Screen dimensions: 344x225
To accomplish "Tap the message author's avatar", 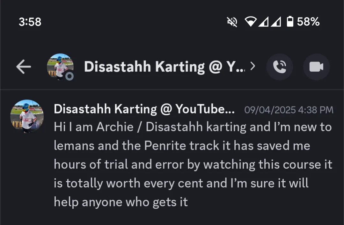I will click(27, 116).
